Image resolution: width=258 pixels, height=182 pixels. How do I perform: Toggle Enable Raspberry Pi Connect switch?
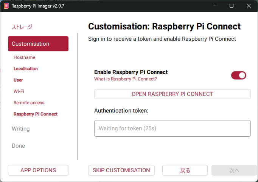(239, 76)
